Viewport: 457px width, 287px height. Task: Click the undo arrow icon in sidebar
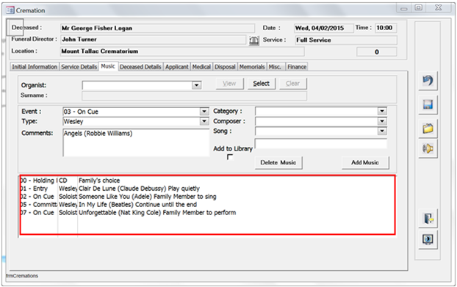(x=428, y=81)
